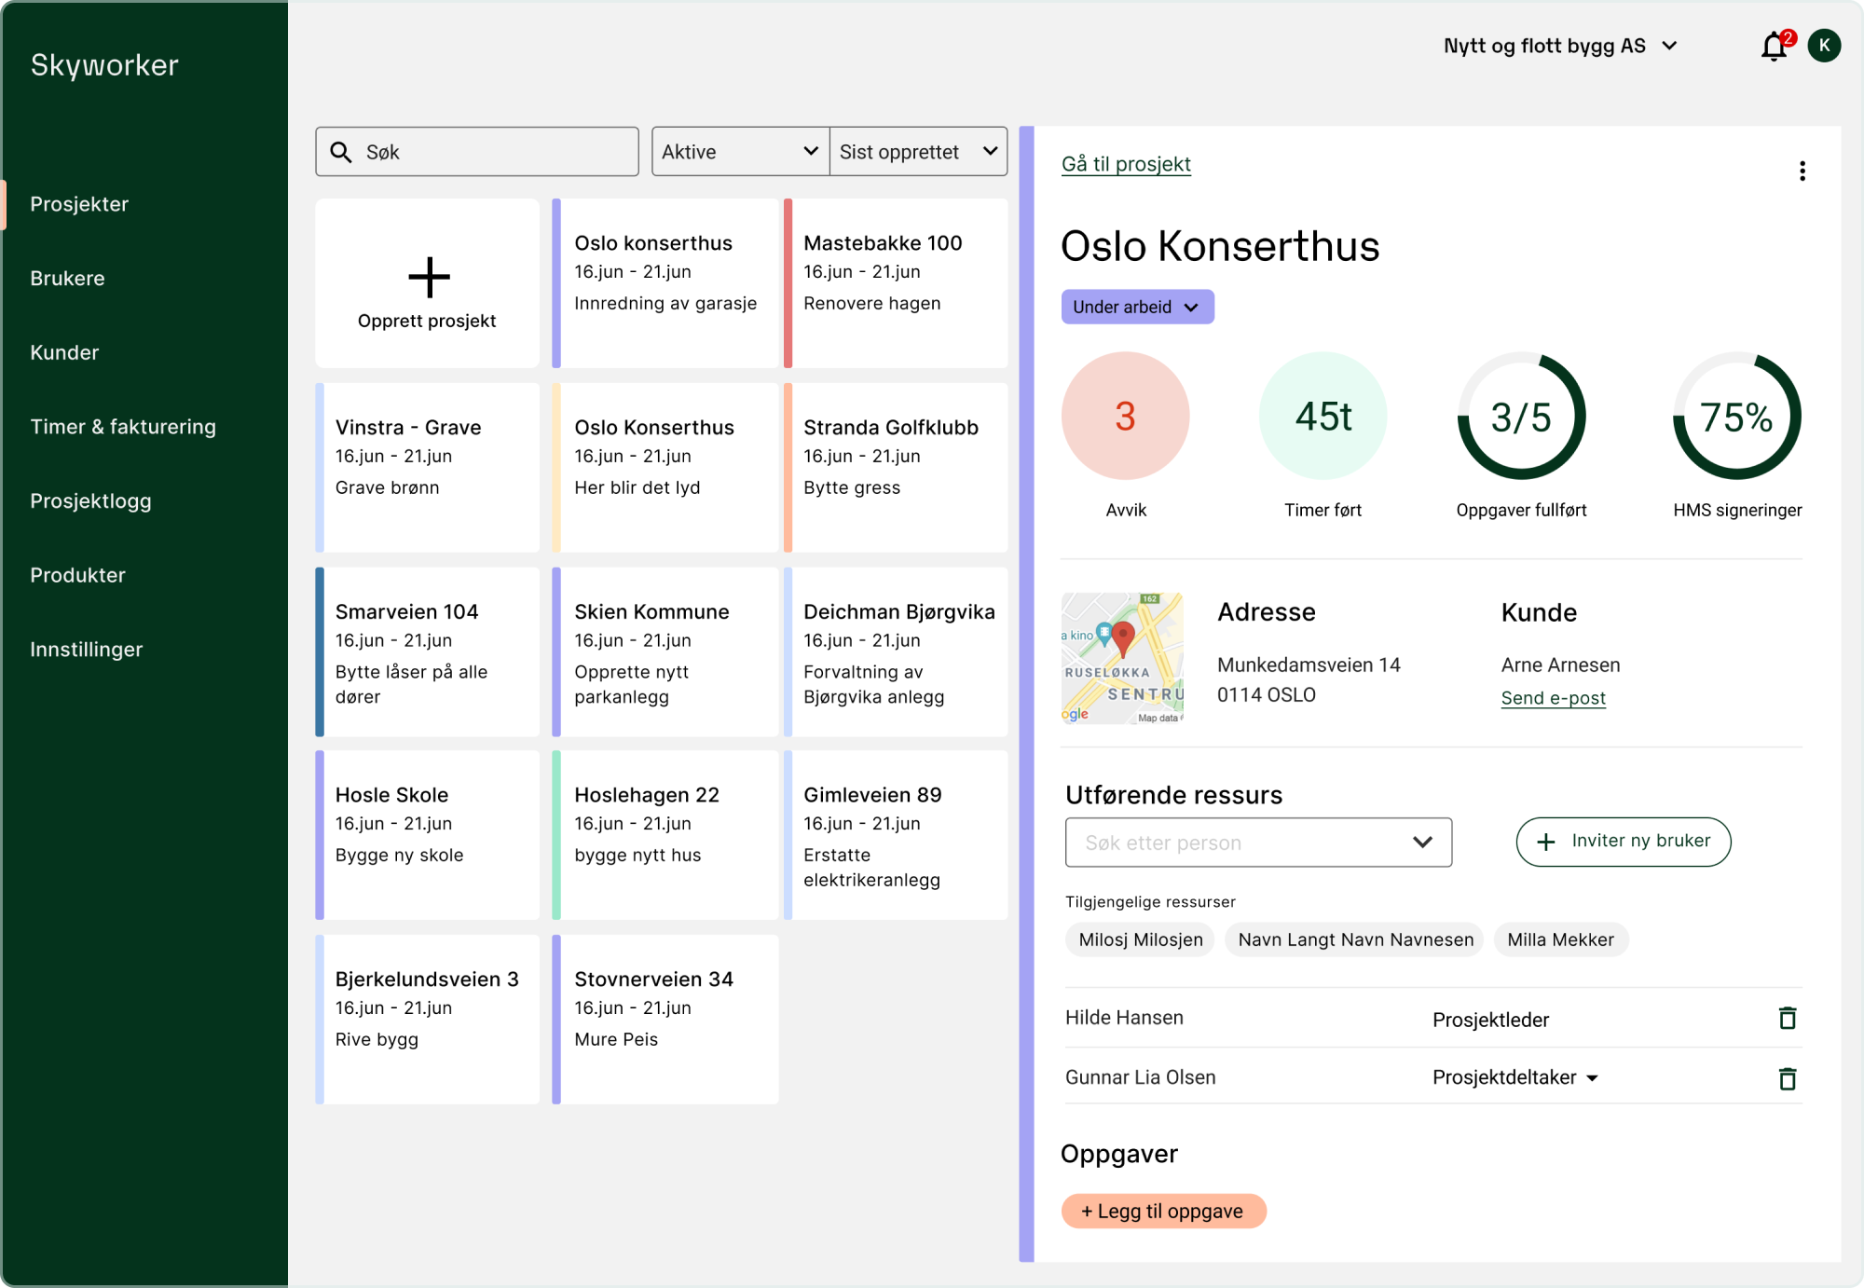Image resolution: width=1864 pixels, height=1288 pixels.
Task: Delete Hilde Hansen from project resources
Action: tap(1788, 1018)
